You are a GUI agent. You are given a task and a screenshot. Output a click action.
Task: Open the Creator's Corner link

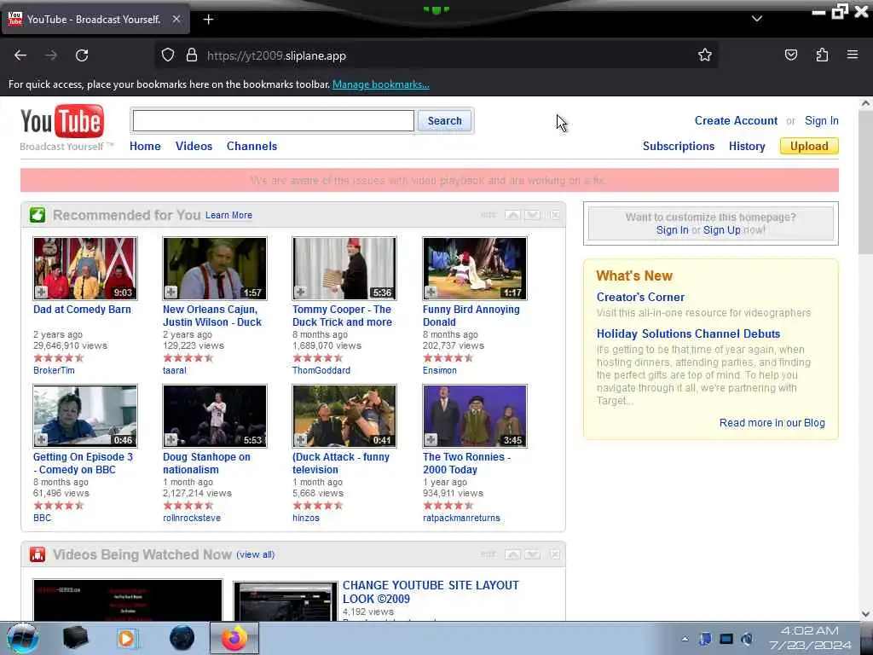click(x=640, y=297)
